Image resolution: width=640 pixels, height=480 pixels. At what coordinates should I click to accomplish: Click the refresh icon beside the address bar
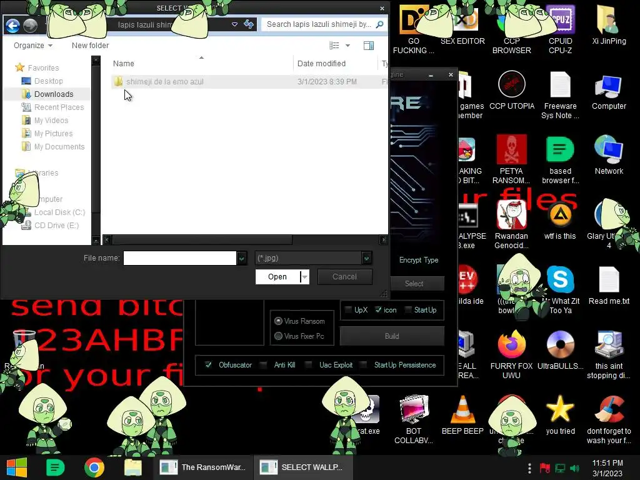click(x=249, y=24)
